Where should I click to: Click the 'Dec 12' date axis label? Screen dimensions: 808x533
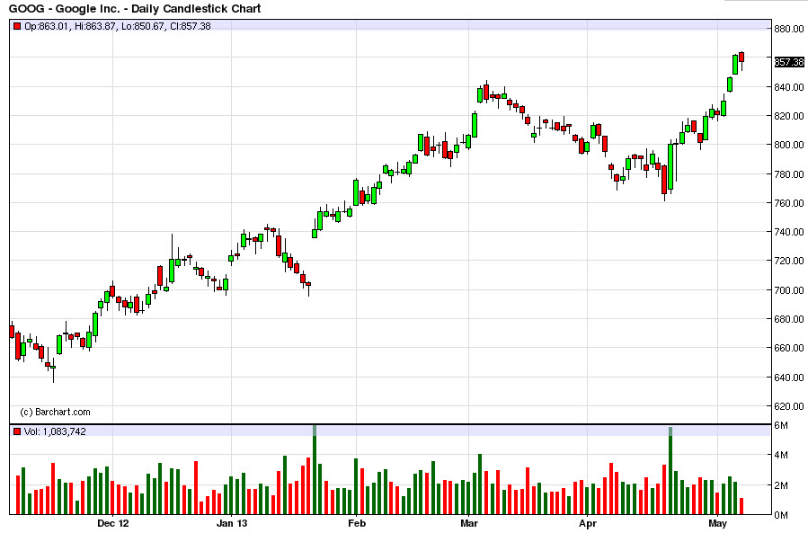[x=113, y=524]
